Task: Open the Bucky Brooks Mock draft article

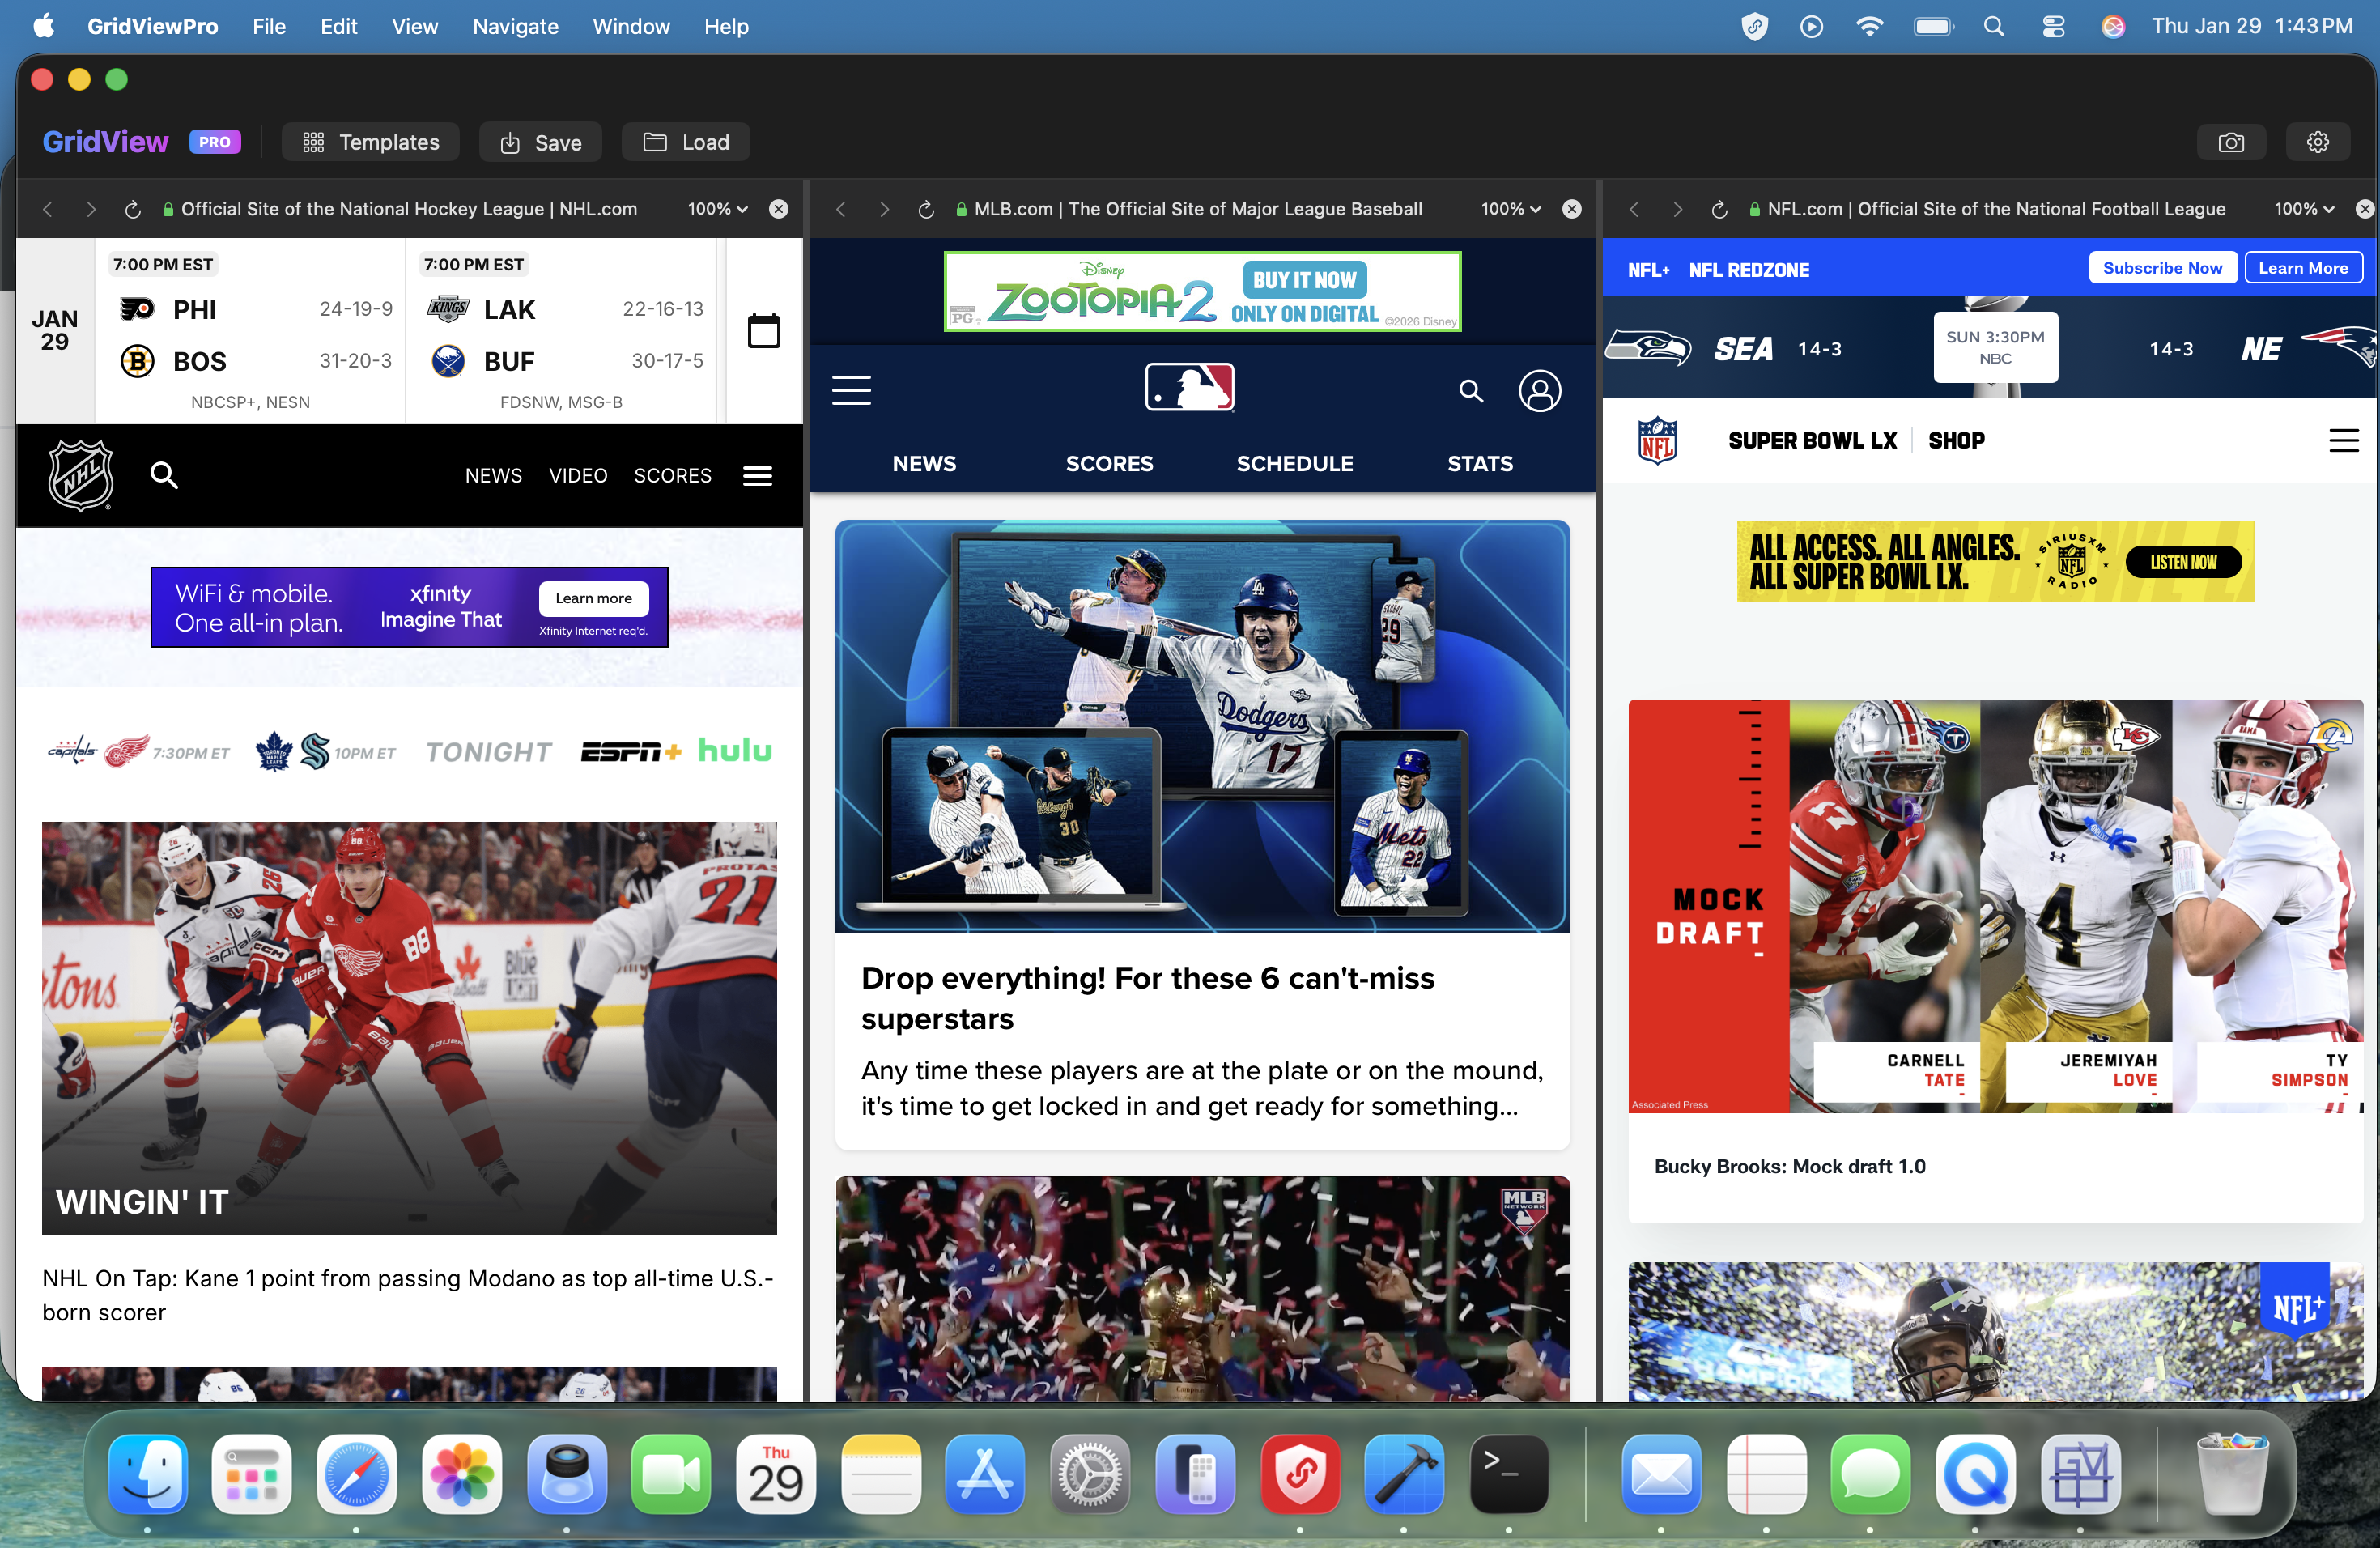Action: point(1790,1165)
